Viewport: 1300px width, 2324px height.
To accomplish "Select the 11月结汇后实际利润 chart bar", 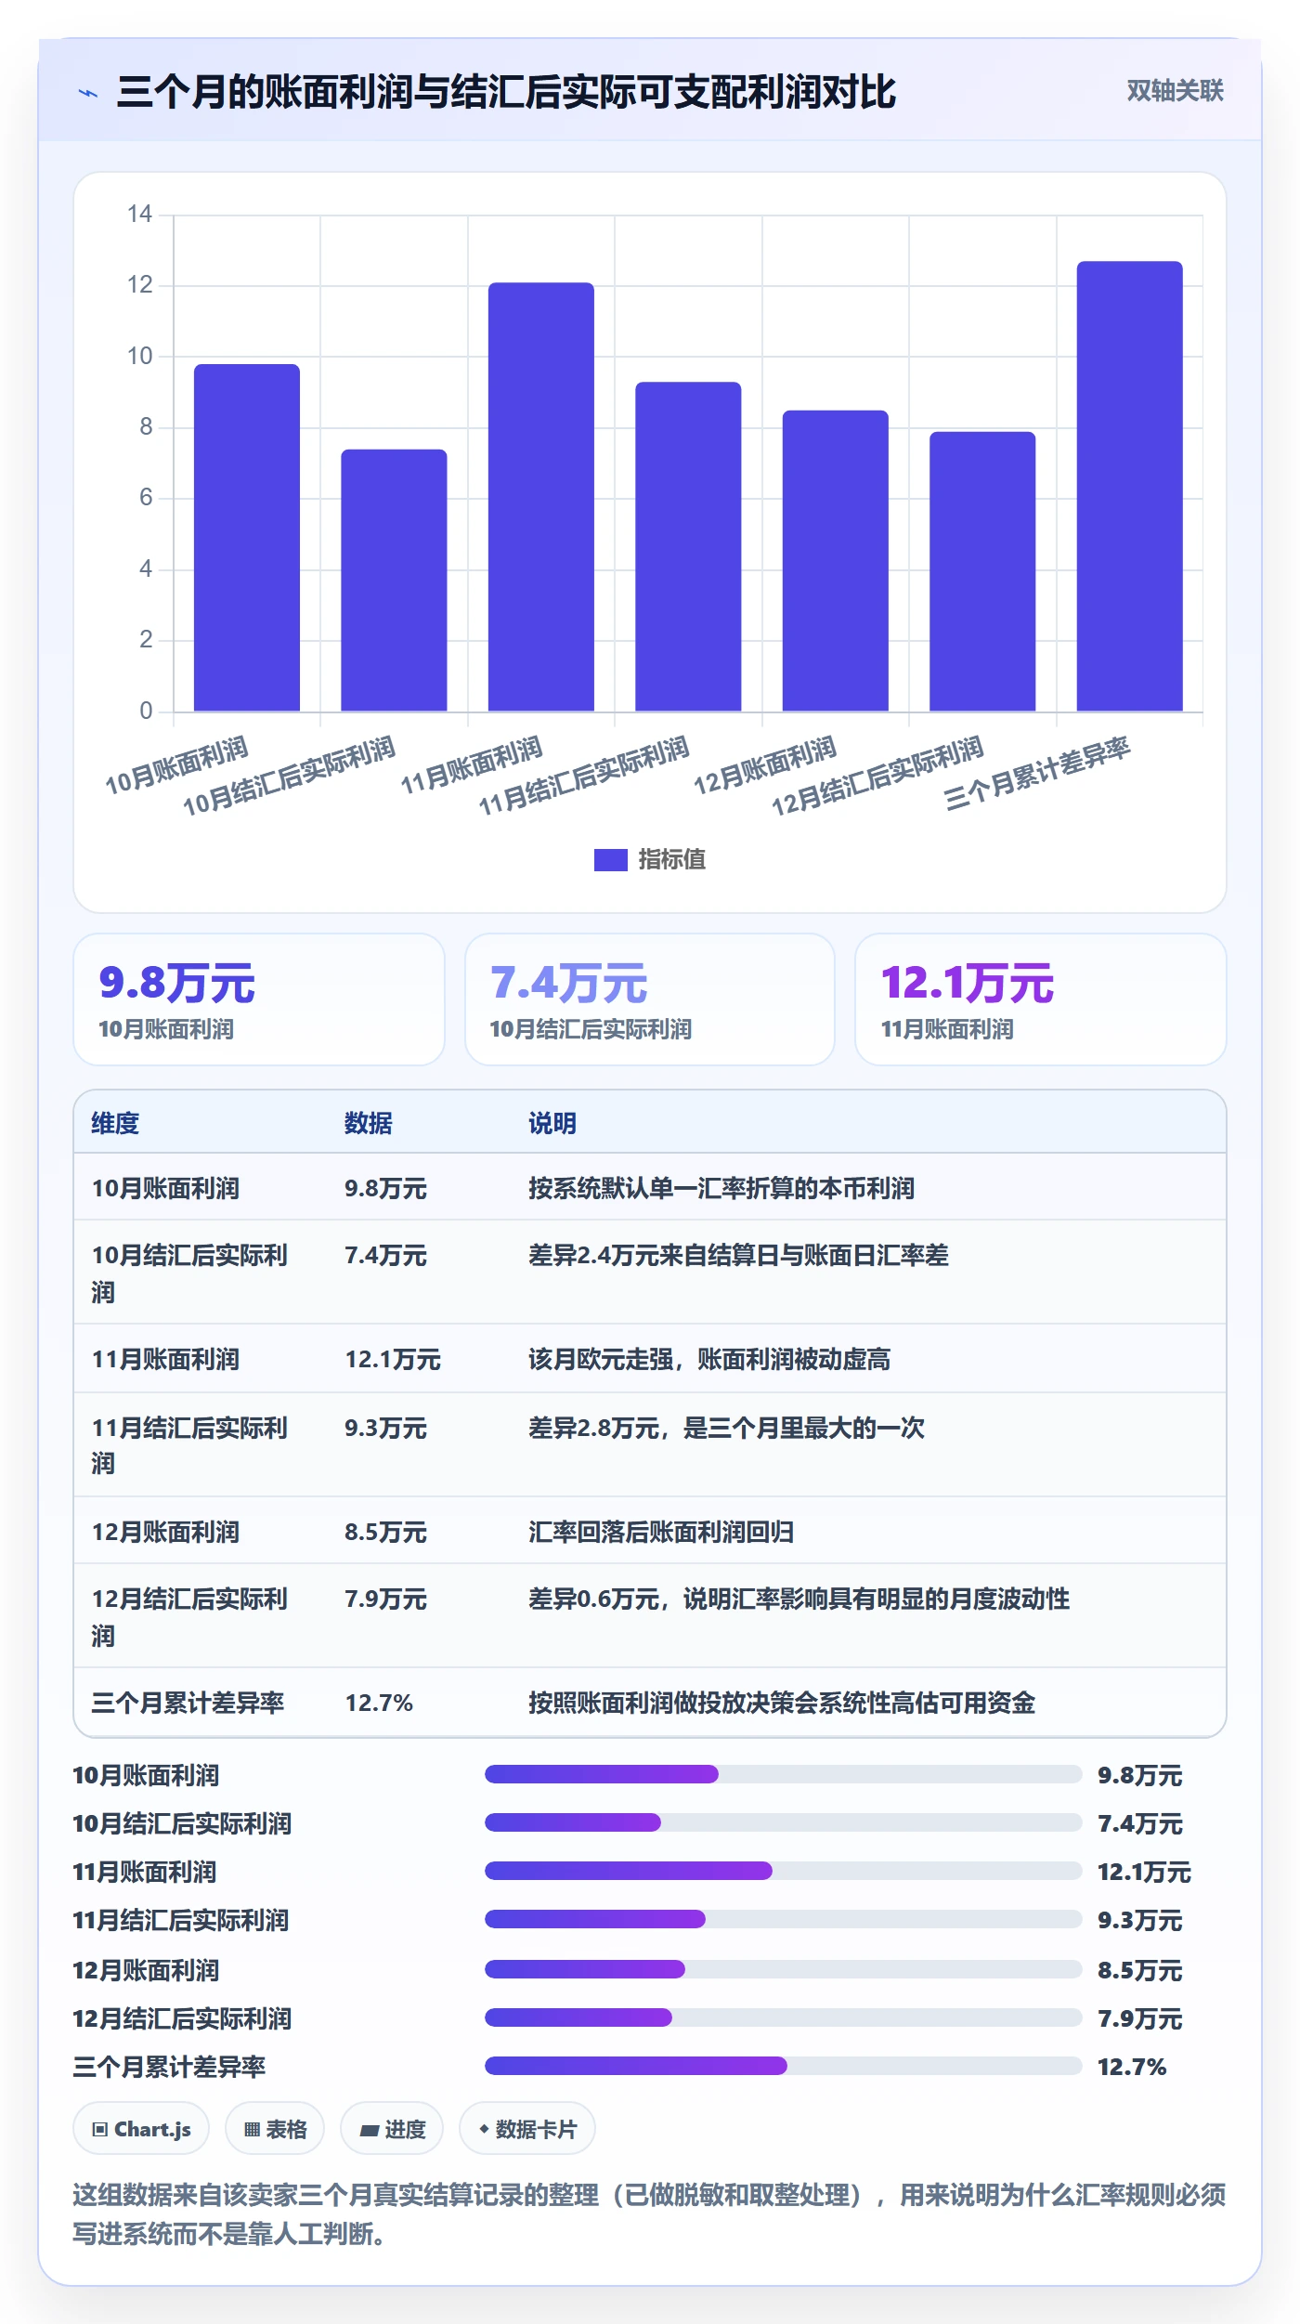I will pyautogui.click(x=688, y=546).
